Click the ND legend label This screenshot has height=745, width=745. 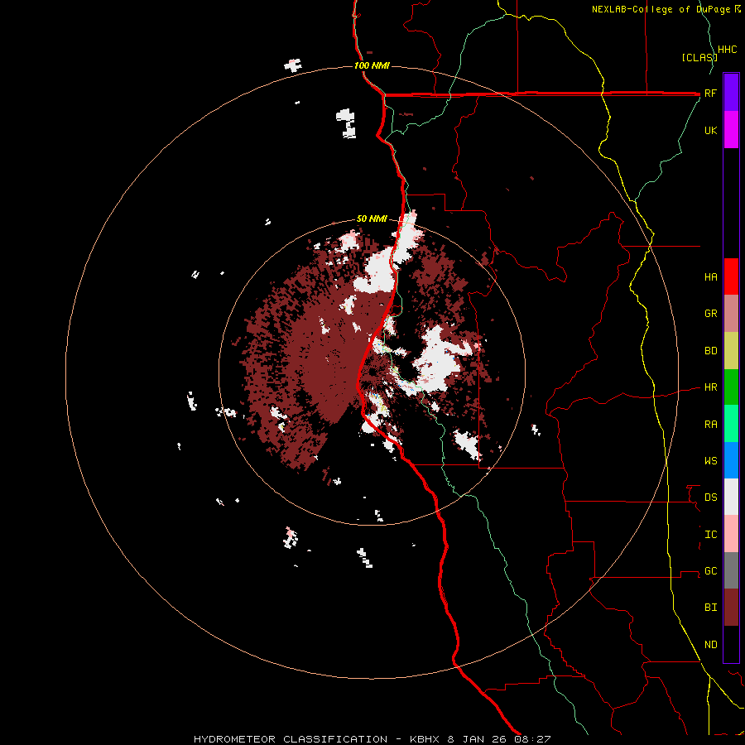[x=711, y=645]
